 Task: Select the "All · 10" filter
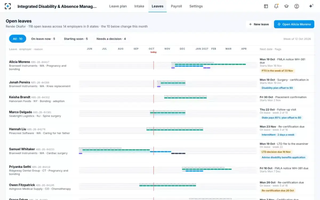tap(18, 39)
